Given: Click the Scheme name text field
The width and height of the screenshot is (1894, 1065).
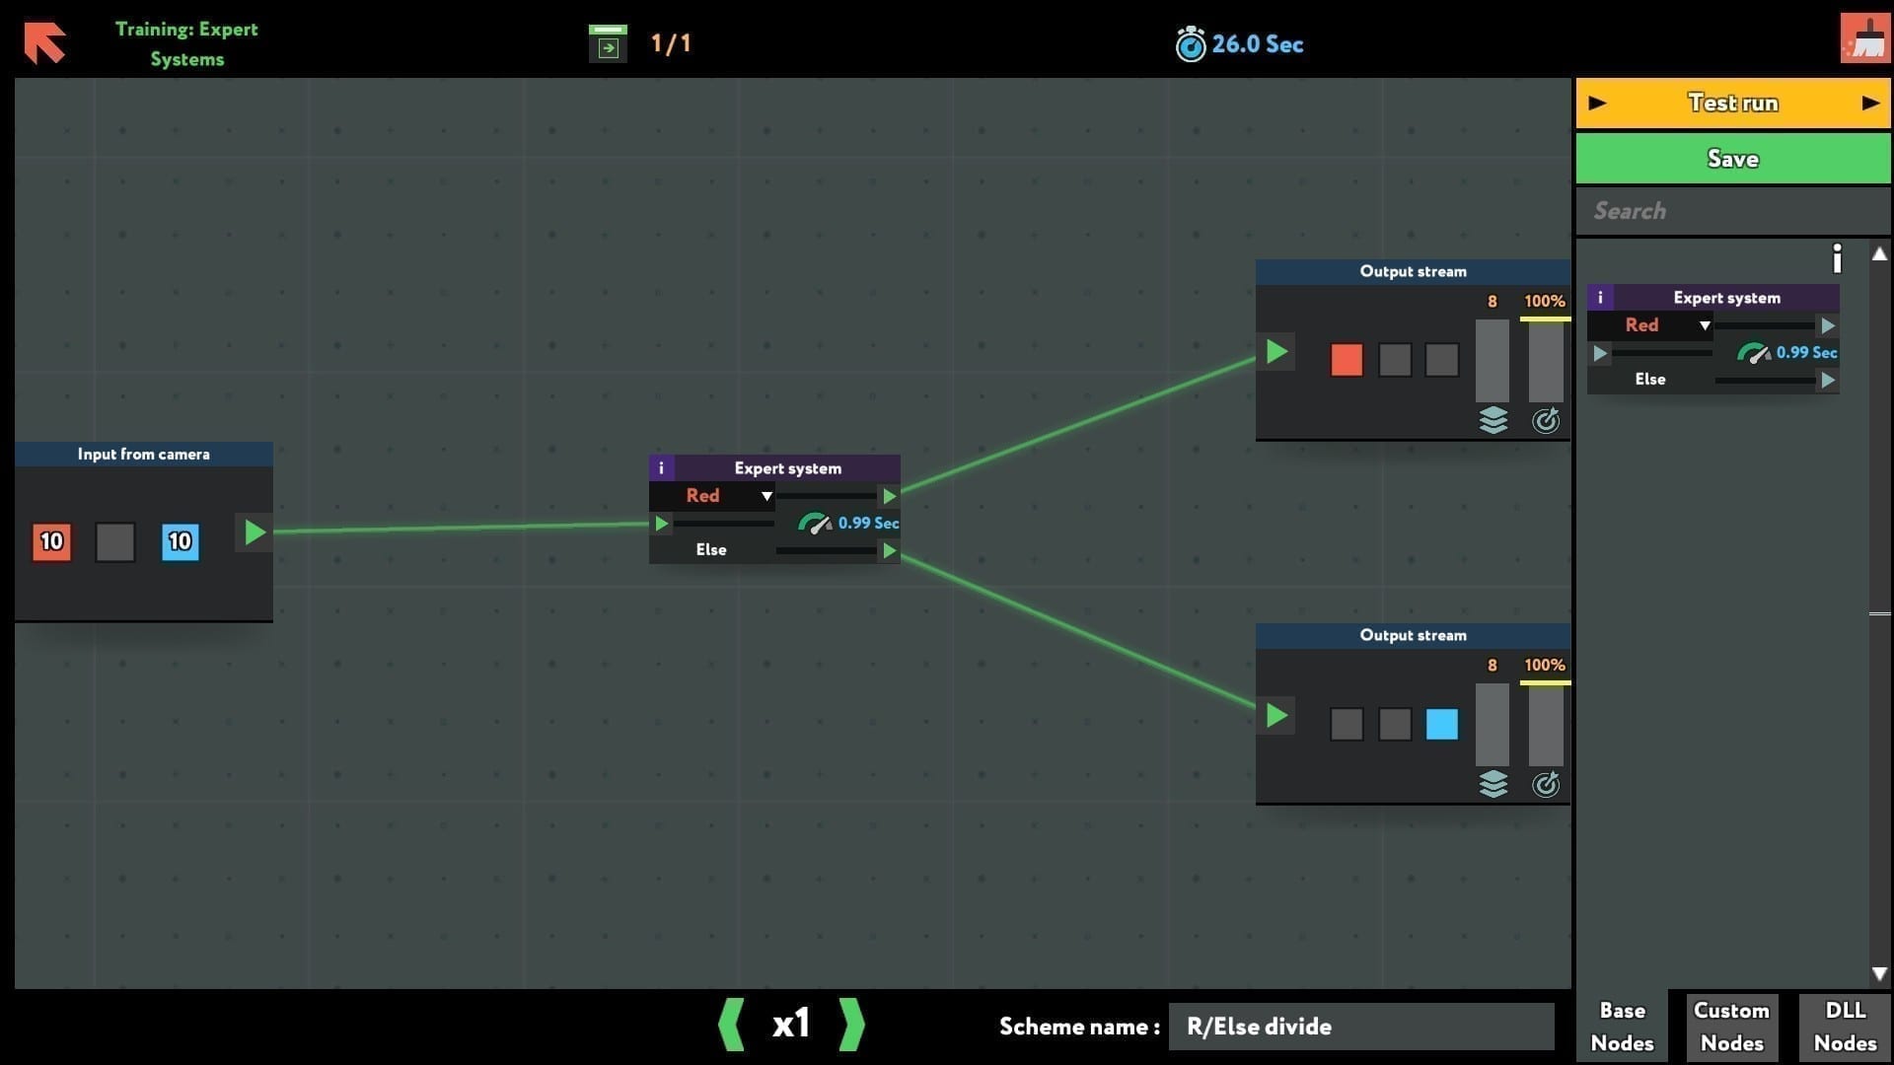Looking at the screenshot, I should coord(1360,1027).
